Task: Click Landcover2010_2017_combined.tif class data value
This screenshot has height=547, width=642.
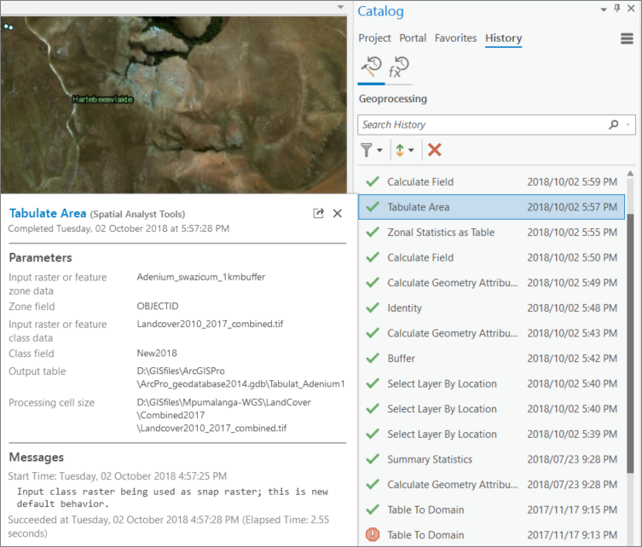Action: [x=210, y=324]
